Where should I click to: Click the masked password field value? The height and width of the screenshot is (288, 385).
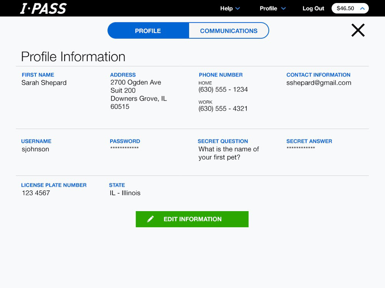(x=124, y=149)
